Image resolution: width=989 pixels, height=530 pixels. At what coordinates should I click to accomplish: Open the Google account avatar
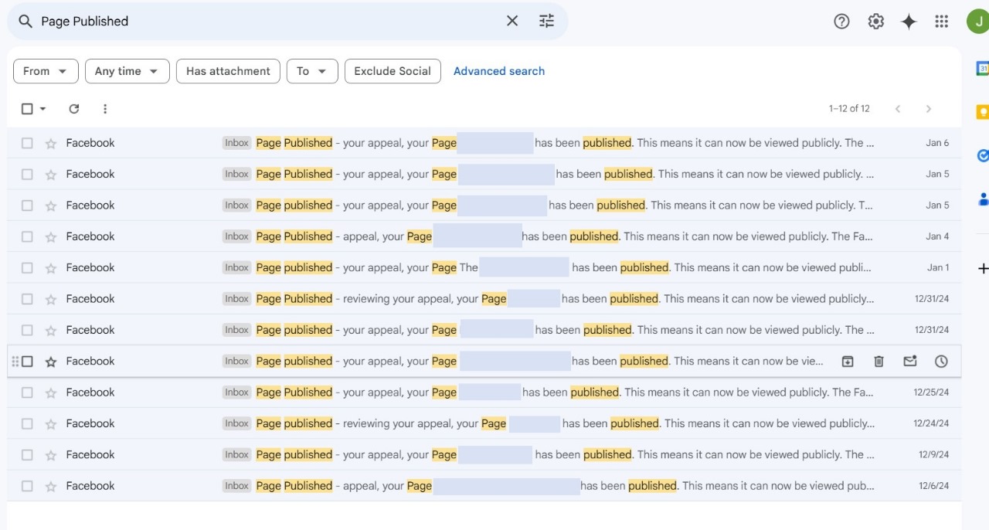[978, 22]
